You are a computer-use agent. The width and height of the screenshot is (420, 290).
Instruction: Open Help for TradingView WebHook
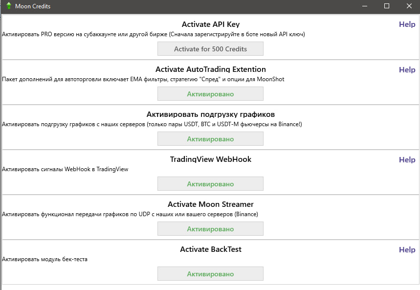(407, 159)
